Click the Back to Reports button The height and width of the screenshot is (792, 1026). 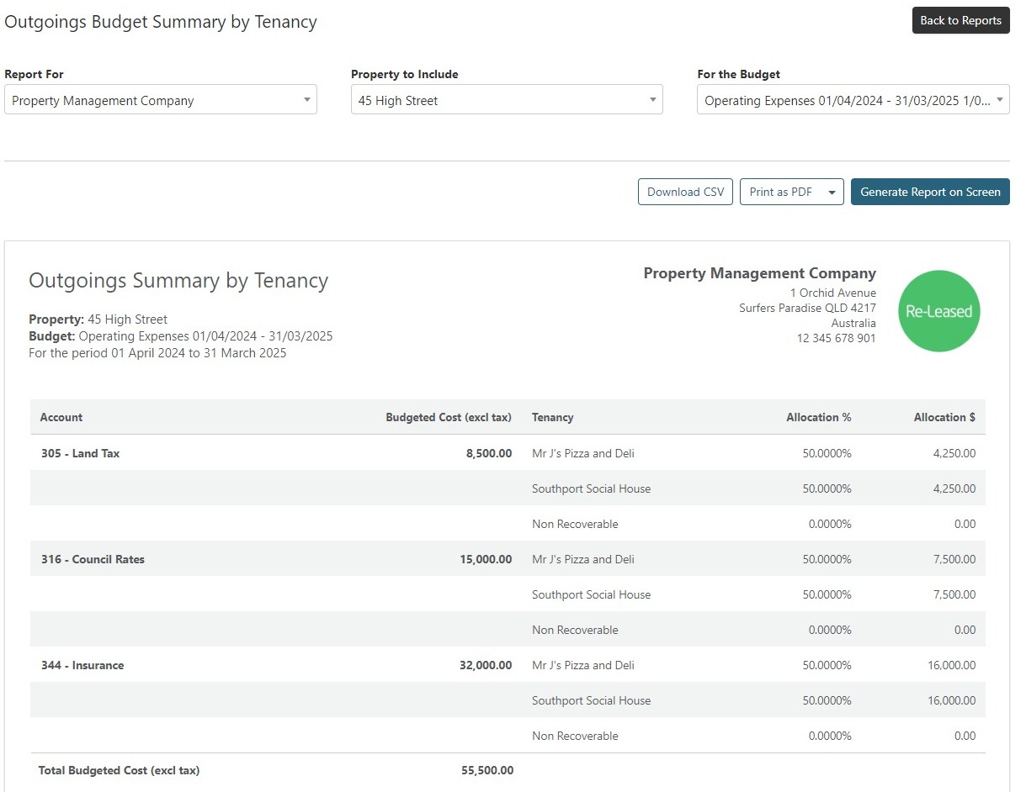(960, 20)
